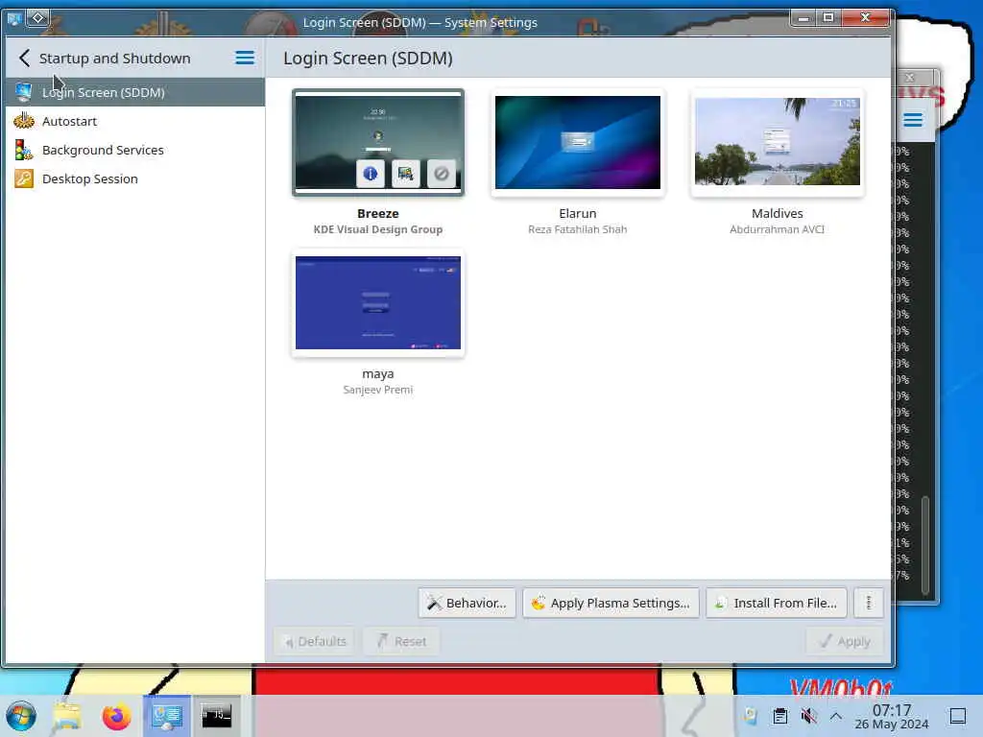Click the Apply button

coord(845,641)
